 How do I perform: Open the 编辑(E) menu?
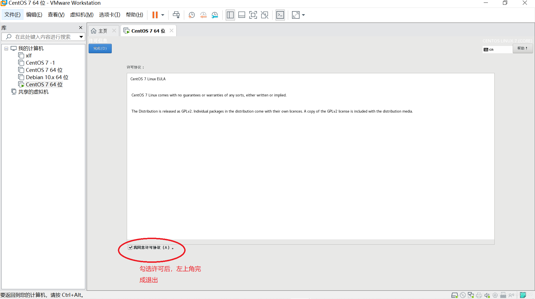click(x=34, y=15)
